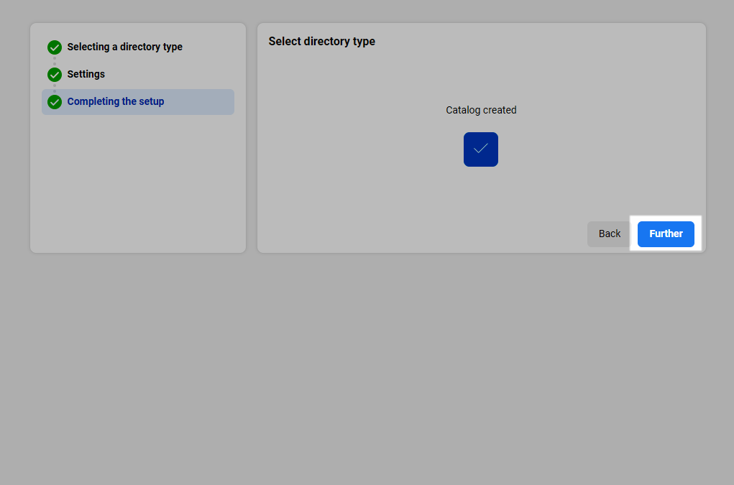
Task: Click the Select directory type heading
Action: (321, 42)
